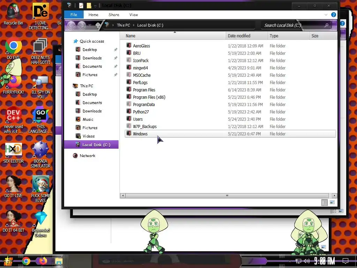
Task: Open the elf game desktop shortcut
Action: point(40,189)
